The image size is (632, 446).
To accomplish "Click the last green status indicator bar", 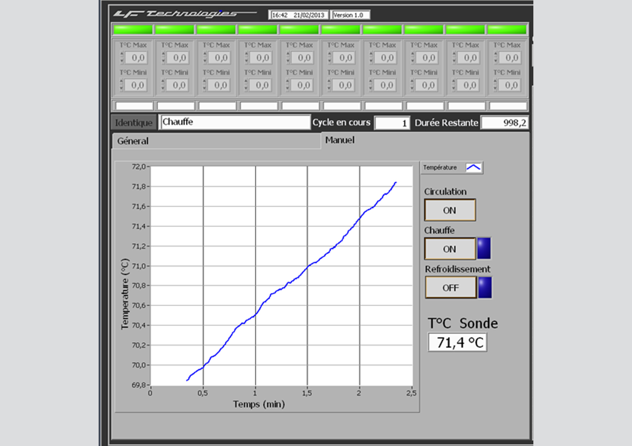I will 507,30.
